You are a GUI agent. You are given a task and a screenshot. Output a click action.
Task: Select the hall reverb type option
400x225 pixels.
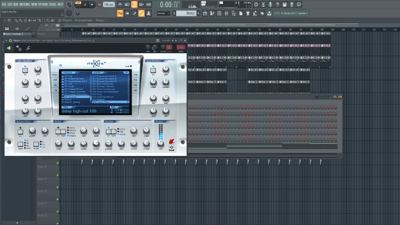[x=120, y=132]
